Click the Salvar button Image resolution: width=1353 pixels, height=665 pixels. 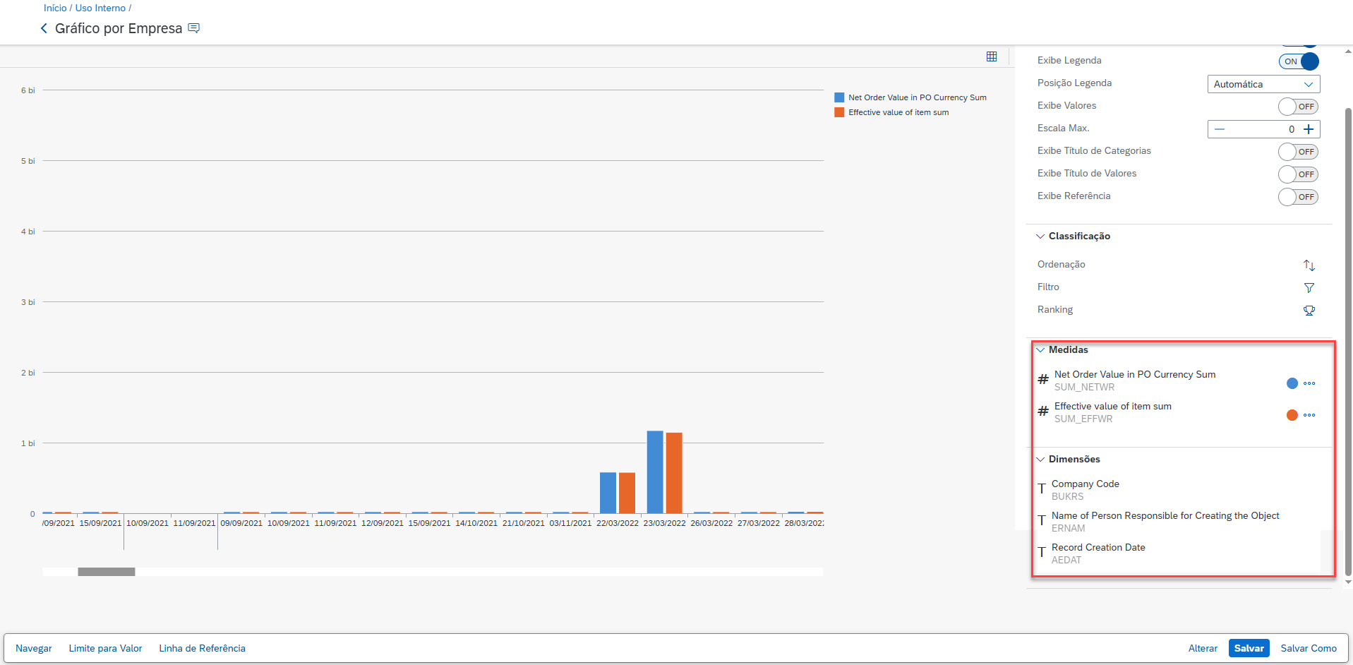point(1249,648)
